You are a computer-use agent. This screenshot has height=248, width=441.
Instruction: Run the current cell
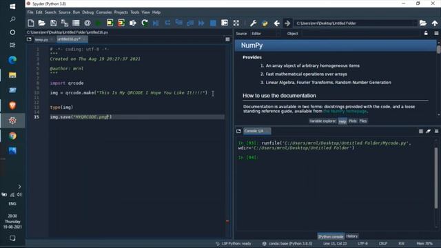110,23
